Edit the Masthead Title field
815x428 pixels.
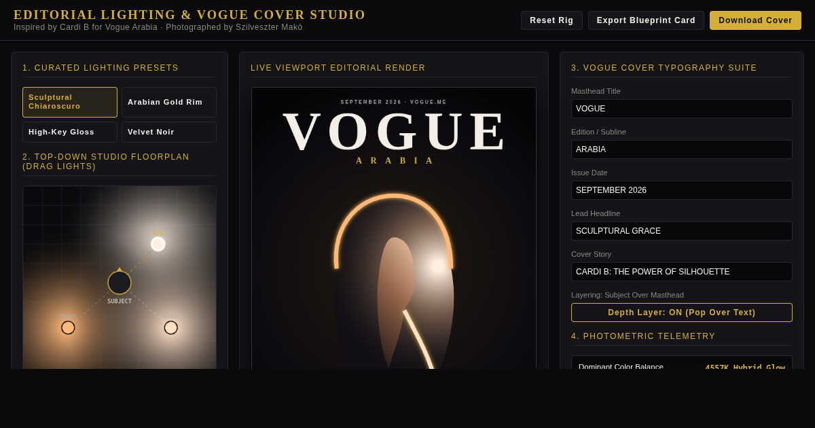point(682,109)
